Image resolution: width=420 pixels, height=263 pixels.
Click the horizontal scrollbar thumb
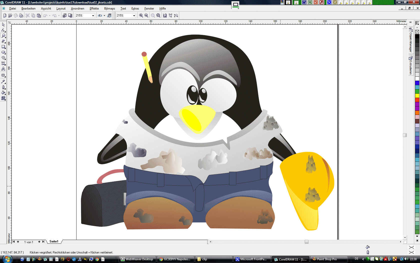(306, 242)
